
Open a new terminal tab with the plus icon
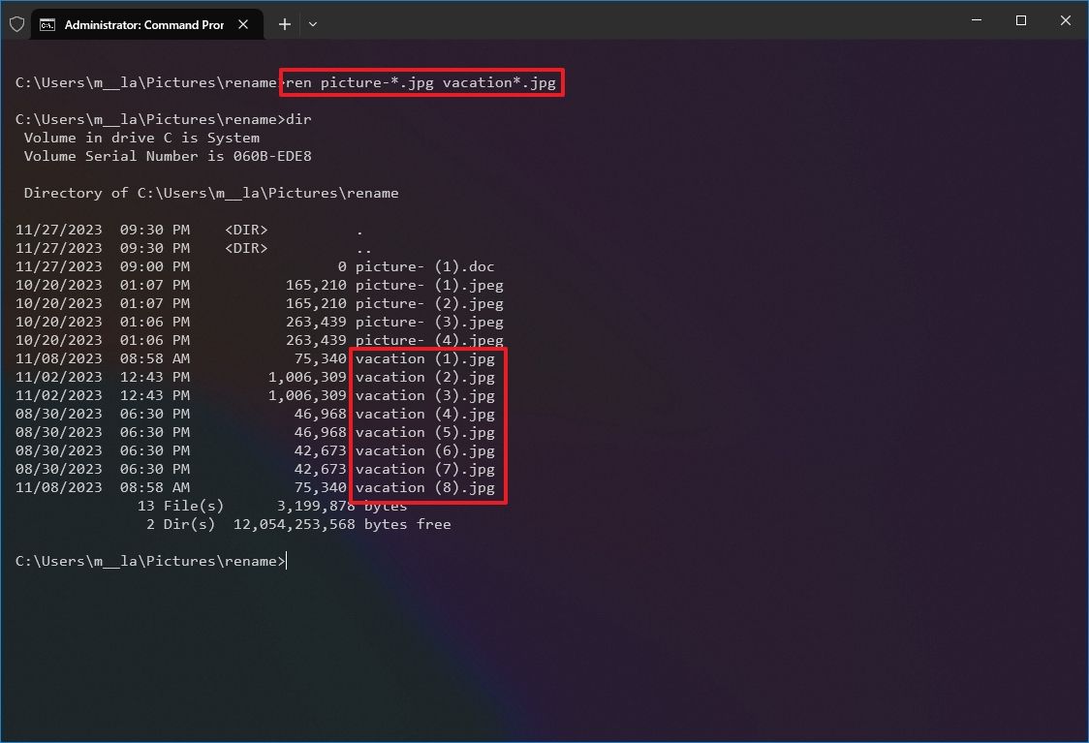284,23
